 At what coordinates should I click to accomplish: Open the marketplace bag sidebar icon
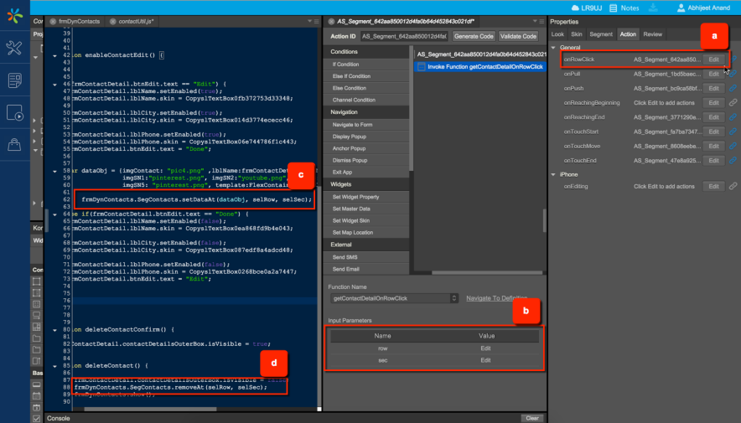pyautogui.click(x=14, y=144)
